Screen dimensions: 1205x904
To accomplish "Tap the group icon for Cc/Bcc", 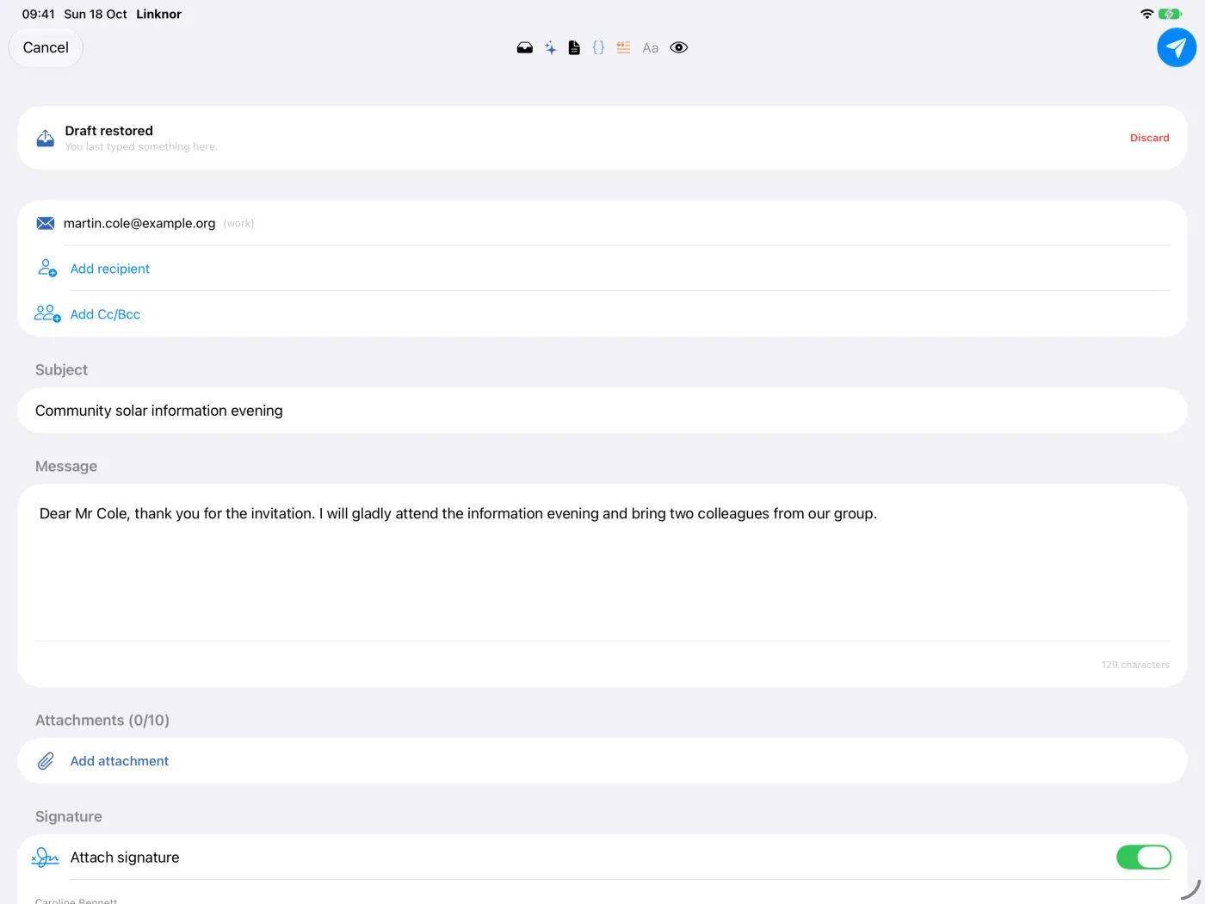I will (x=47, y=313).
